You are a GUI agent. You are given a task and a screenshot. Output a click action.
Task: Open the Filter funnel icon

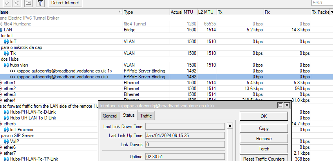coord(40,3)
